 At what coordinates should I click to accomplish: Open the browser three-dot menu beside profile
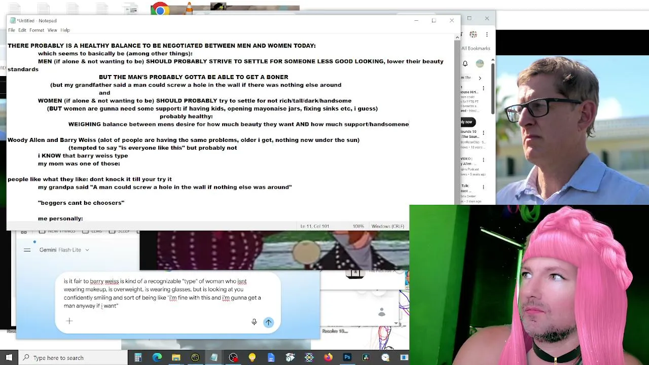(487, 34)
